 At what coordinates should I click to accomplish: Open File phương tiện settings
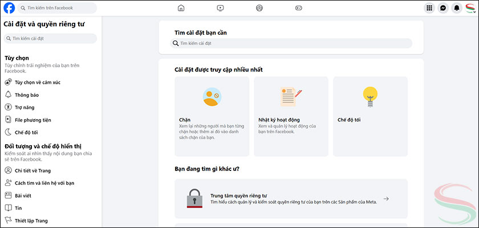(33, 120)
